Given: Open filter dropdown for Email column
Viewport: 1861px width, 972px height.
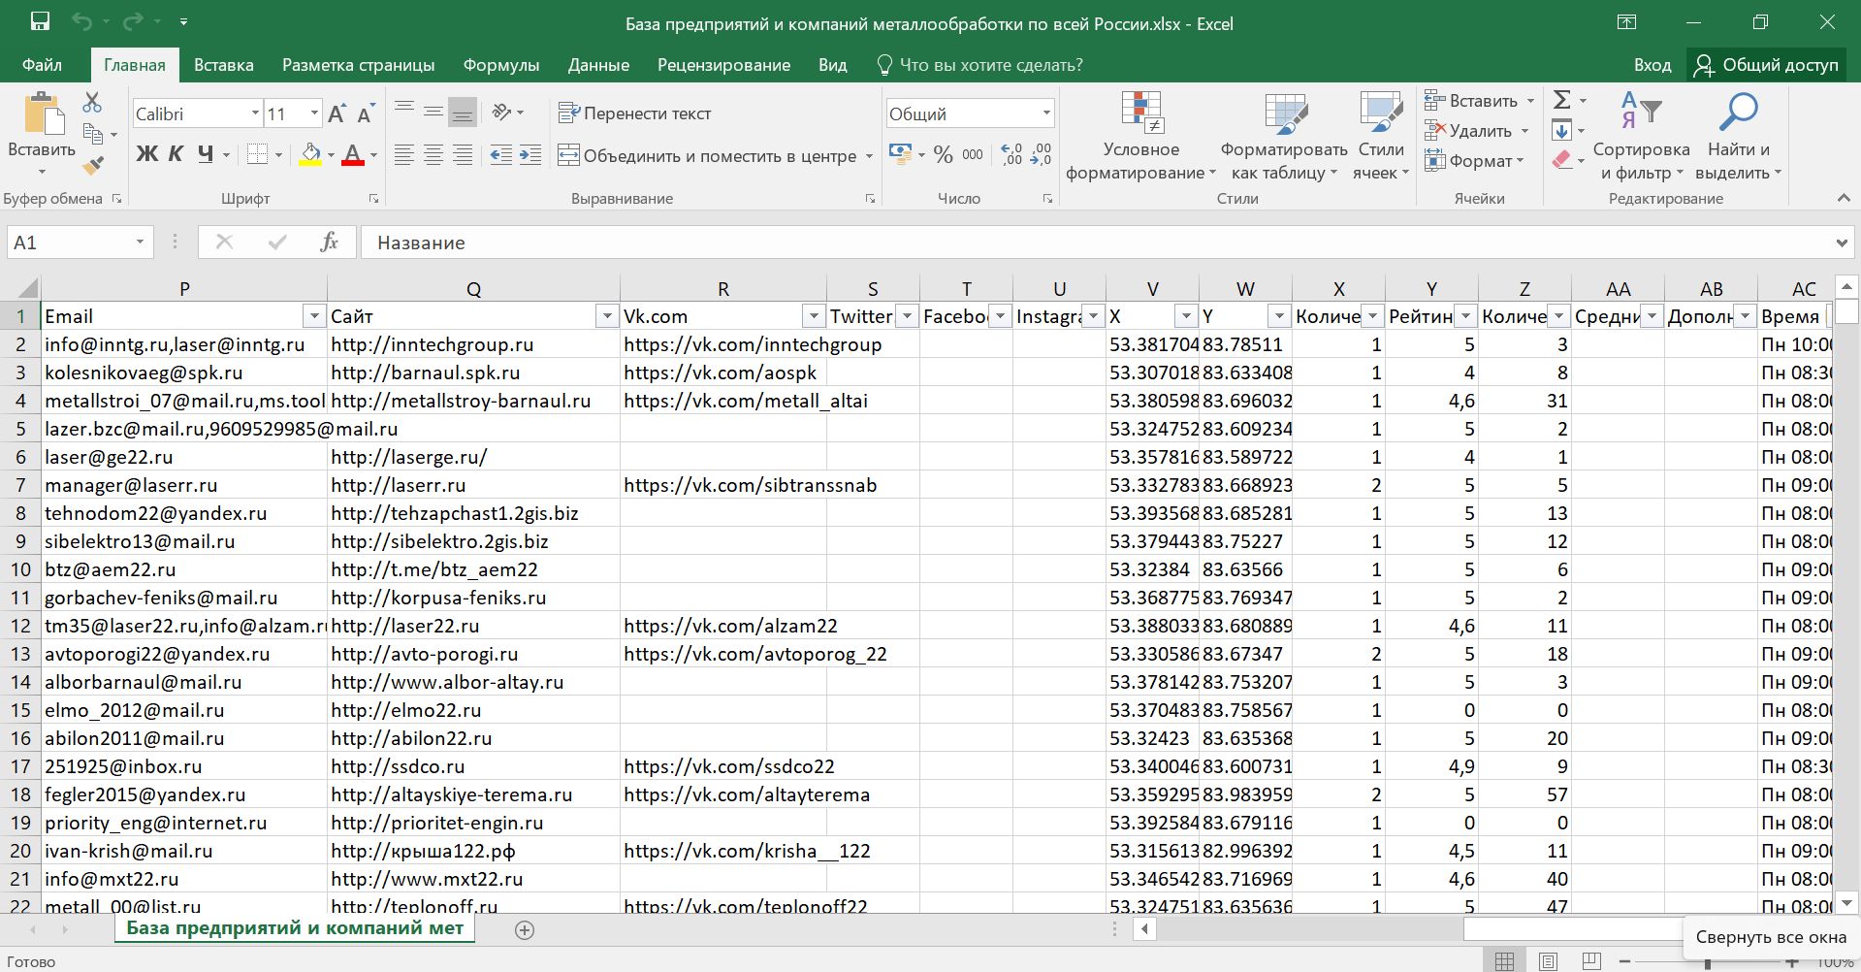Looking at the screenshot, I should pos(313,316).
